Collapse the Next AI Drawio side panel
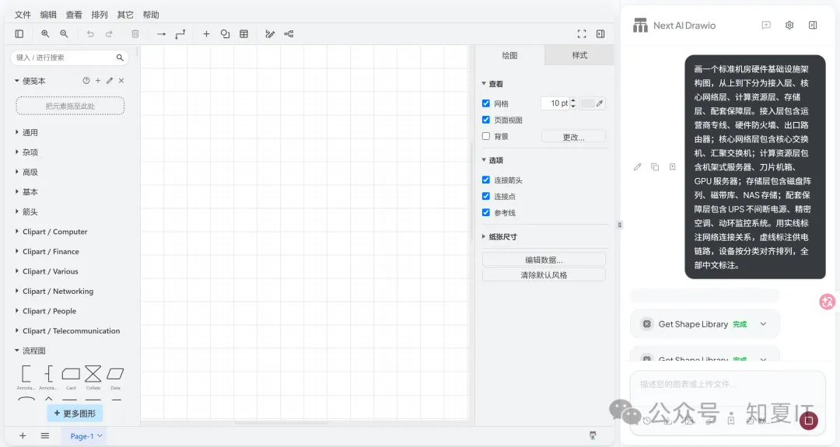Screen dimensions: 840x447 click(813, 25)
